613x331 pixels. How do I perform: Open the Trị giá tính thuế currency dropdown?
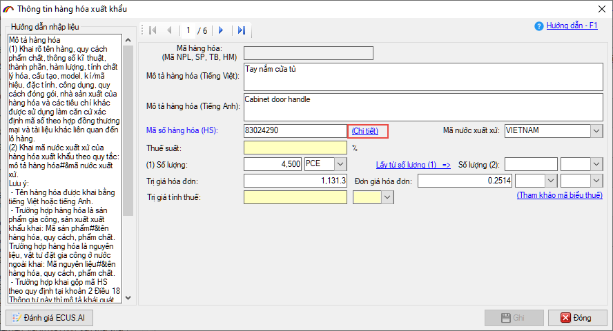[387, 197]
